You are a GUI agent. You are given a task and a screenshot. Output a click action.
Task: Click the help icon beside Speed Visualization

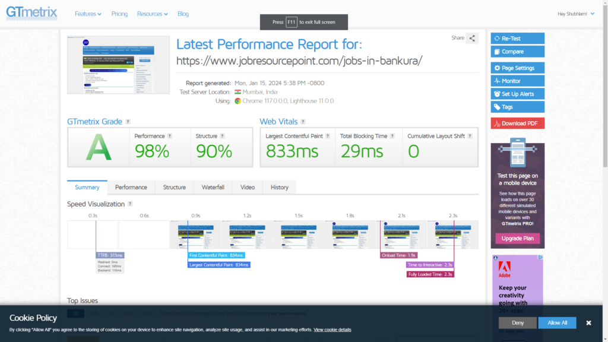tap(130, 204)
